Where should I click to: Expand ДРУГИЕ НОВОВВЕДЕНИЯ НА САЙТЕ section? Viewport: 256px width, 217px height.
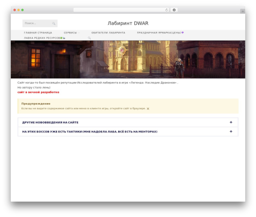pyautogui.click(x=128, y=122)
